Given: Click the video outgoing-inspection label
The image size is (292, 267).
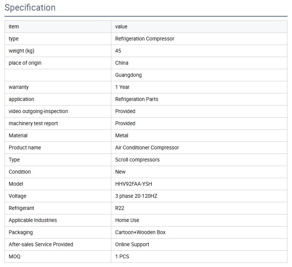Looking at the screenshot, I should point(38,111).
